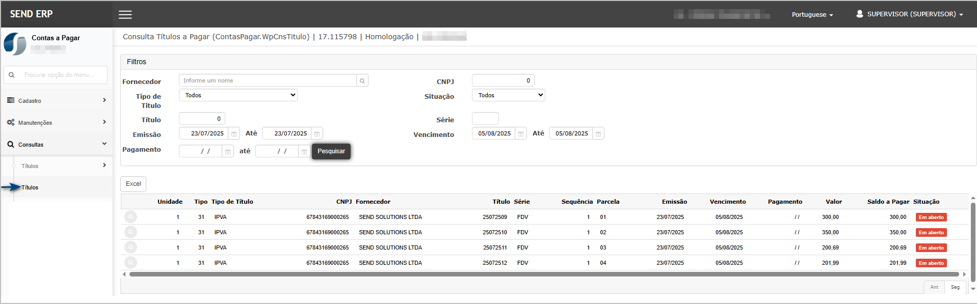Open the second Emissão (Até) calendar picker
The image size is (977, 304).
tap(317, 133)
